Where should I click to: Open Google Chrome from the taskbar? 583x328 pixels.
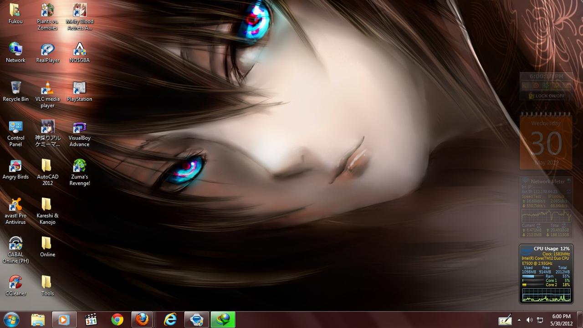tap(117, 320)
